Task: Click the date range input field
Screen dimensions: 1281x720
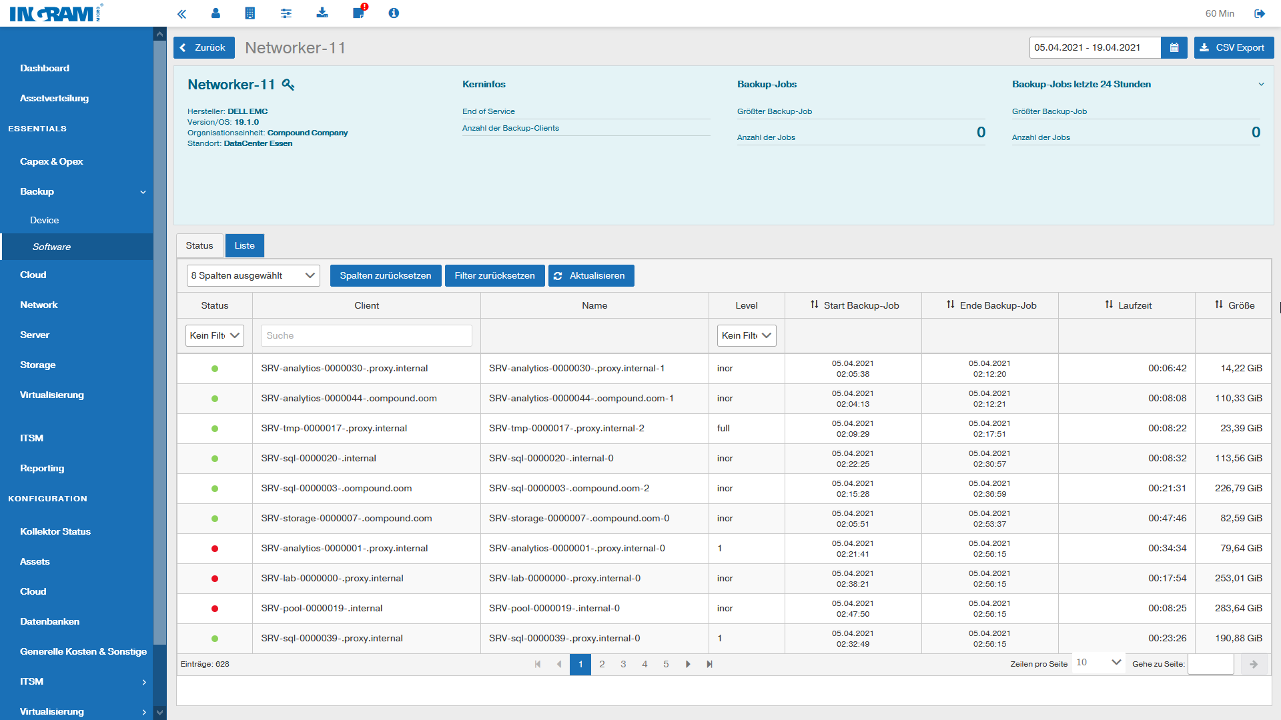Action: (1095, 48)
